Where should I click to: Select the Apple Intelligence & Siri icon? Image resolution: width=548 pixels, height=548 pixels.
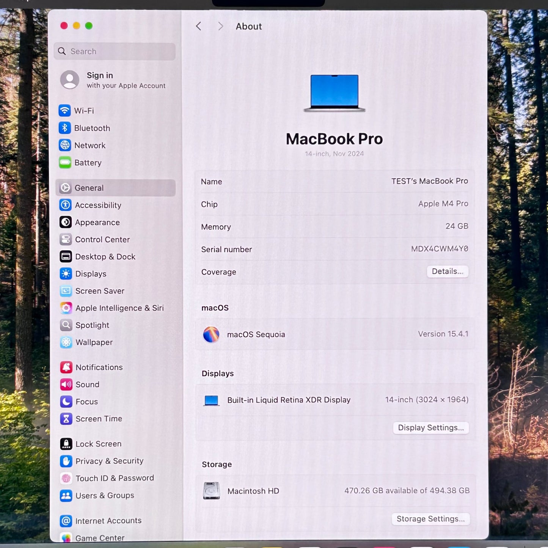click(66, 308)
